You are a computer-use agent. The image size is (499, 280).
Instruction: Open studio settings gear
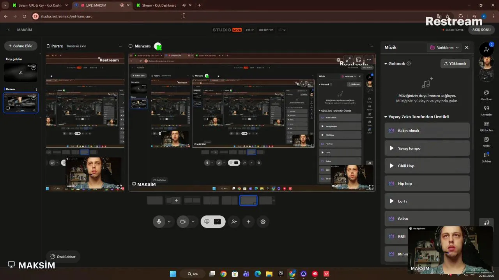(263, 222)
